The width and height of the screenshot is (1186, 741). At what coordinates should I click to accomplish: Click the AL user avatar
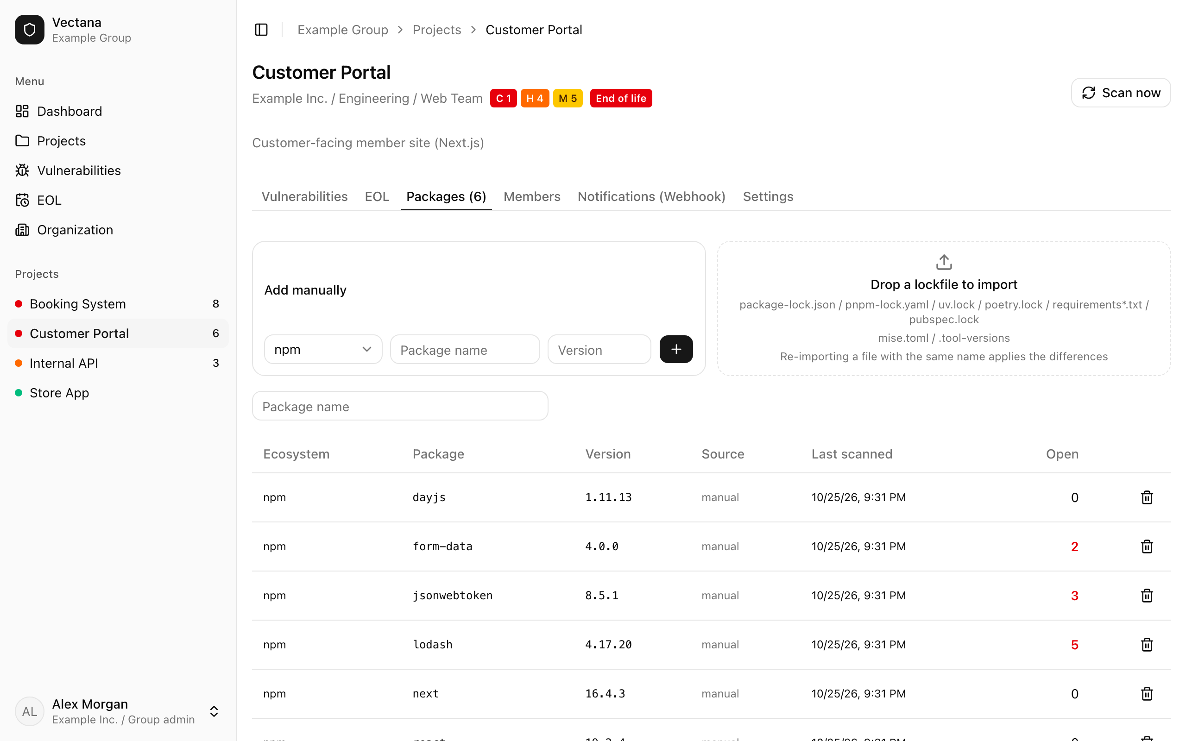tap(29, 711)
